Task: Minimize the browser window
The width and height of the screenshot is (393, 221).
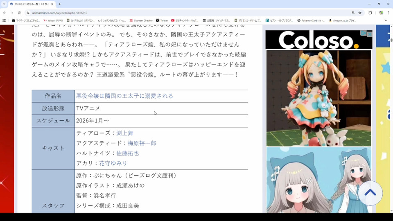Action: click(369, 4)
